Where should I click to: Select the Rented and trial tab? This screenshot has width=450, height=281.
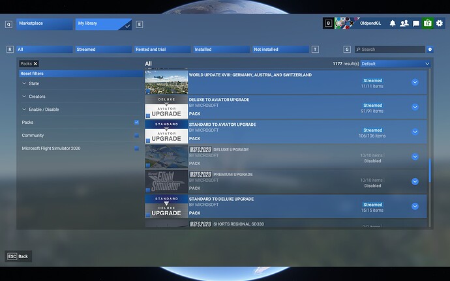tap(163, 50)
